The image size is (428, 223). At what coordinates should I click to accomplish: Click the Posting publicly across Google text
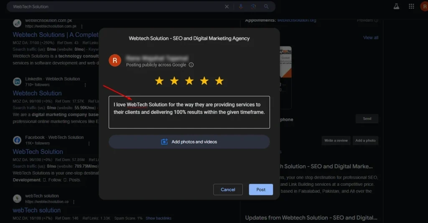(x=156, y=65)
